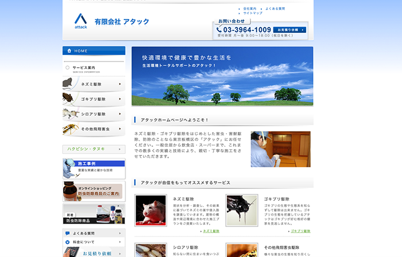The image size is (402, 257).
Task: Open the よくある質問 header link
Action: coord(275,9)
